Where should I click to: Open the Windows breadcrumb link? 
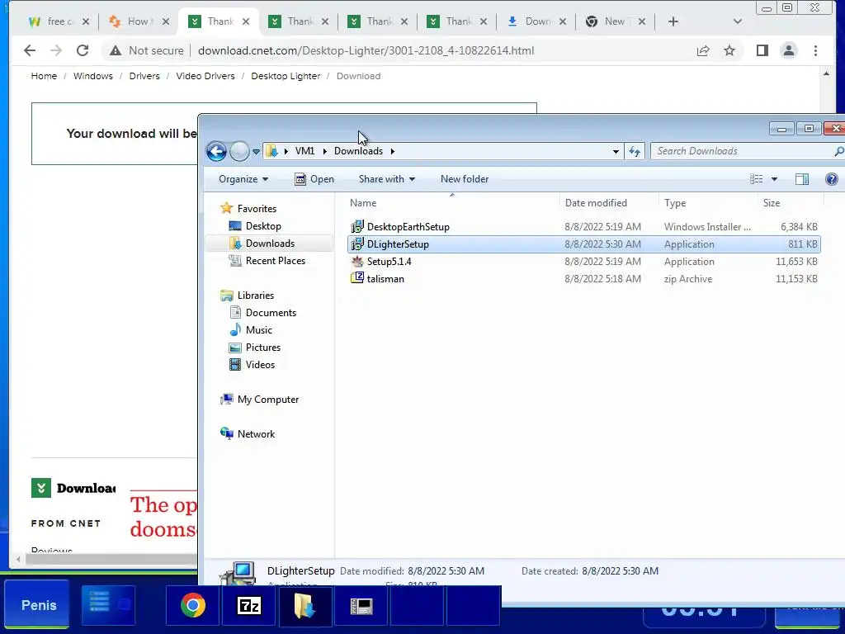point(93,76)
